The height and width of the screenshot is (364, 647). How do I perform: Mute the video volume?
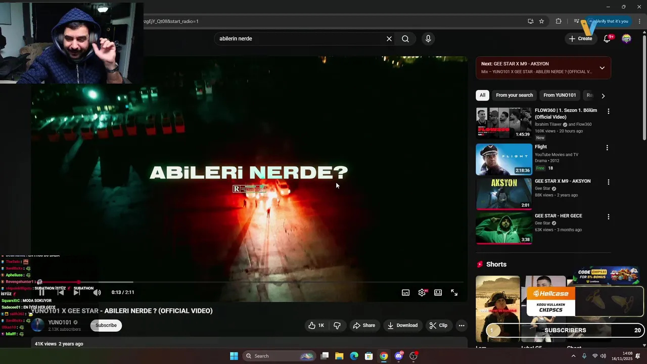click(x=97, y=292)
